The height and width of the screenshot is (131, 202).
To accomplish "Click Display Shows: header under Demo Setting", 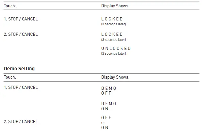I will coord(115,77).
